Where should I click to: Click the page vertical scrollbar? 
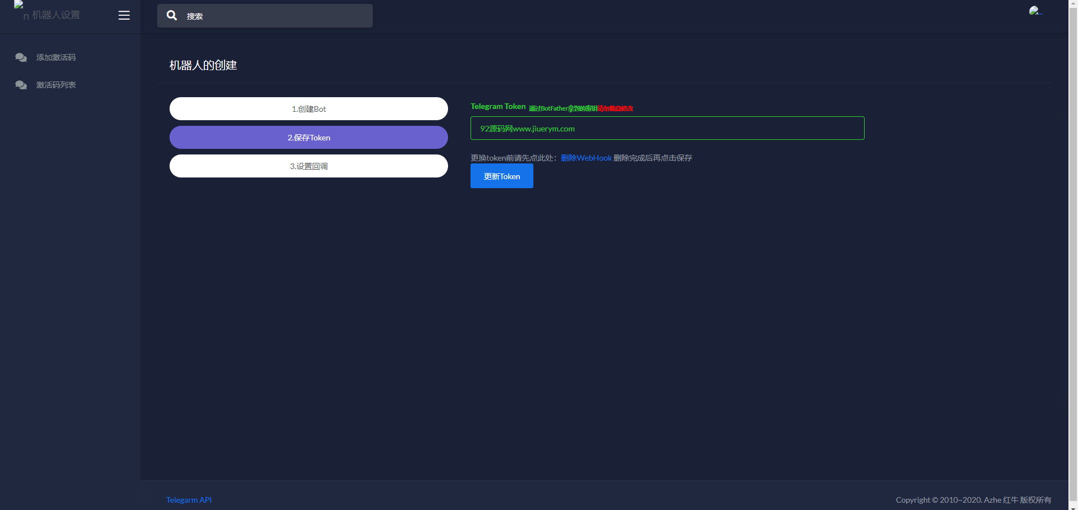1073,255
